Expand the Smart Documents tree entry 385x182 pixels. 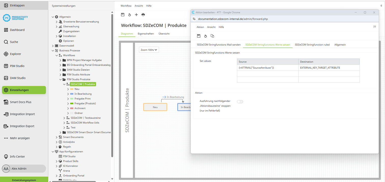(56, 137)
